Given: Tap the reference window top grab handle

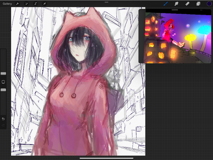Looking at the screenshot, I should coord(175,10).
